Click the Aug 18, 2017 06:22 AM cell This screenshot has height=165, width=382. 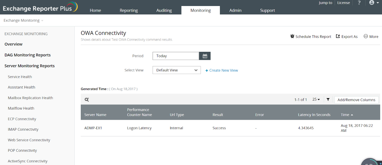[x=357, y=128]
